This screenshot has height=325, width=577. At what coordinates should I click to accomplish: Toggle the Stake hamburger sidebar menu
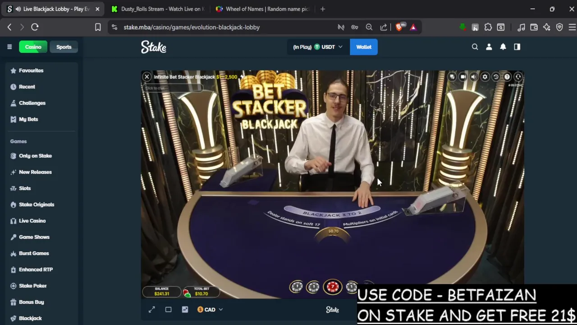(9, 47)
